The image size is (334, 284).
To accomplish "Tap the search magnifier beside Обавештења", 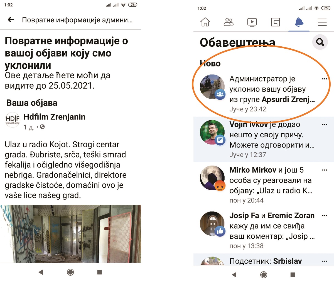I will 320,42.
